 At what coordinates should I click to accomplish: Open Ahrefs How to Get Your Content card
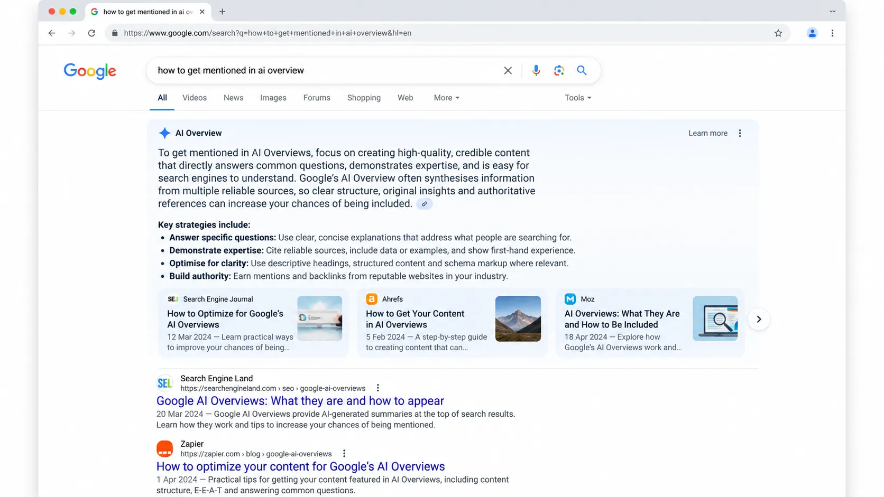[452, 323]
